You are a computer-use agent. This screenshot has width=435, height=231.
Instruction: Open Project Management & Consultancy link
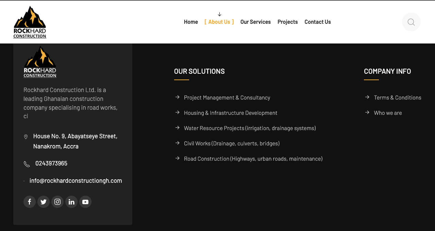click(227, 97)
